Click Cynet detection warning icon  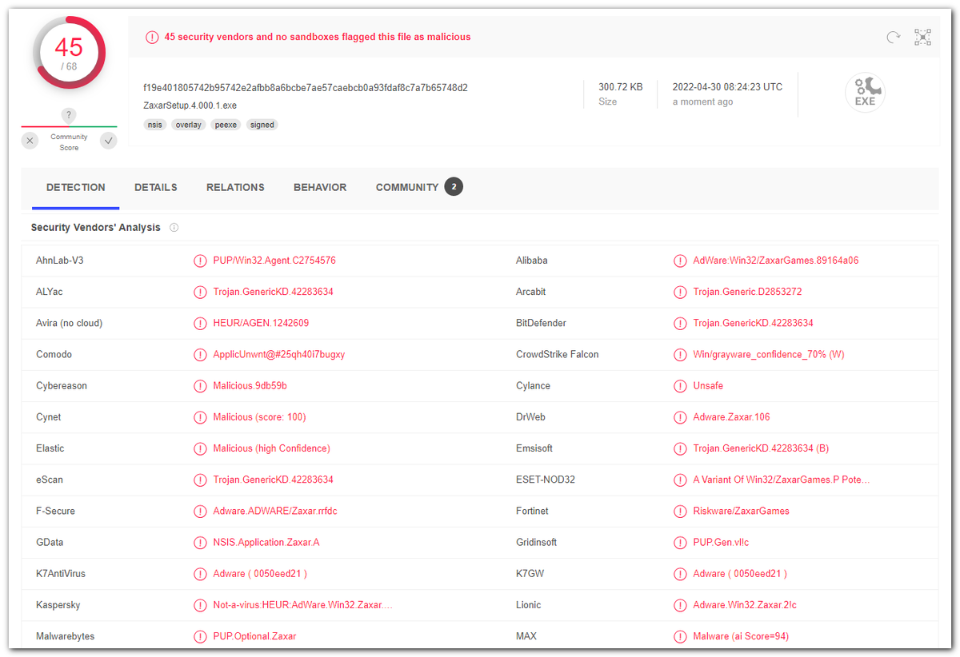[x=200, y=417]
